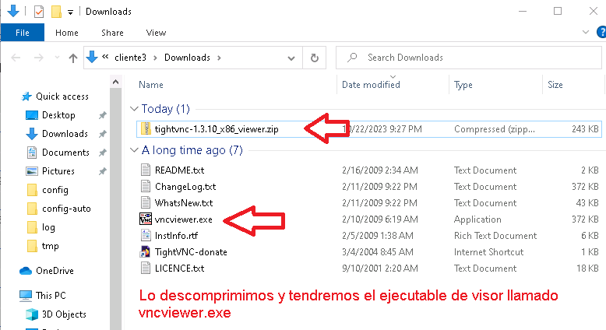Select the vncviewer.exe VNC application icon
Viewport: 606px width, 330px height.
pos(146,219)
